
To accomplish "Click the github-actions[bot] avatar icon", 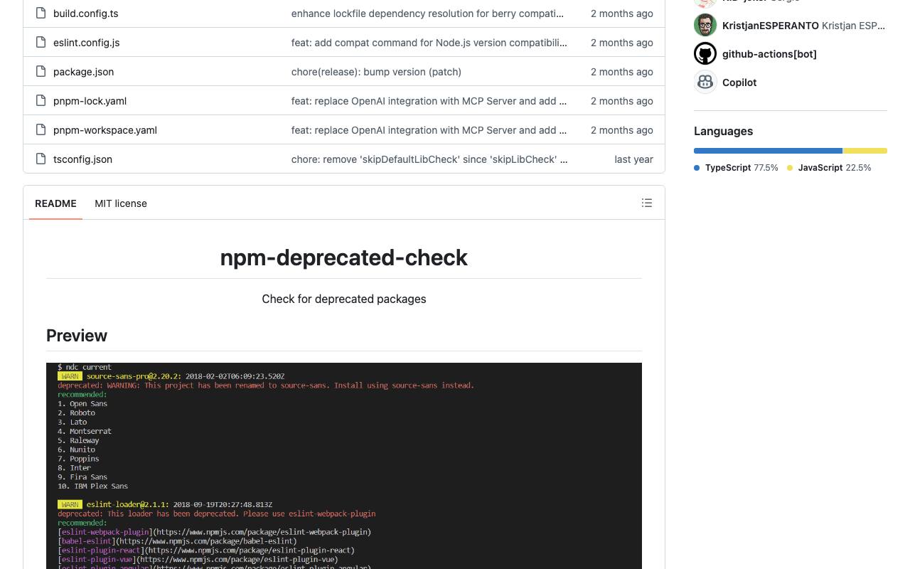I will coord(705,53).
